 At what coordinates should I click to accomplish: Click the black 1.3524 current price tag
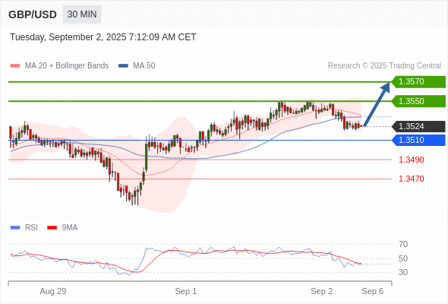tap(418, 126)
